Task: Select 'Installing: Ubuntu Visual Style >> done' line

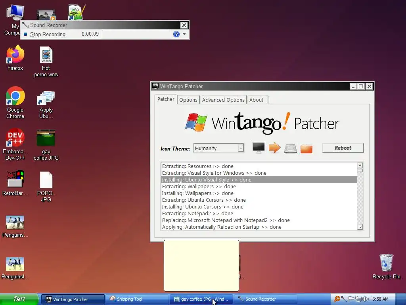Action: (259, 180)
